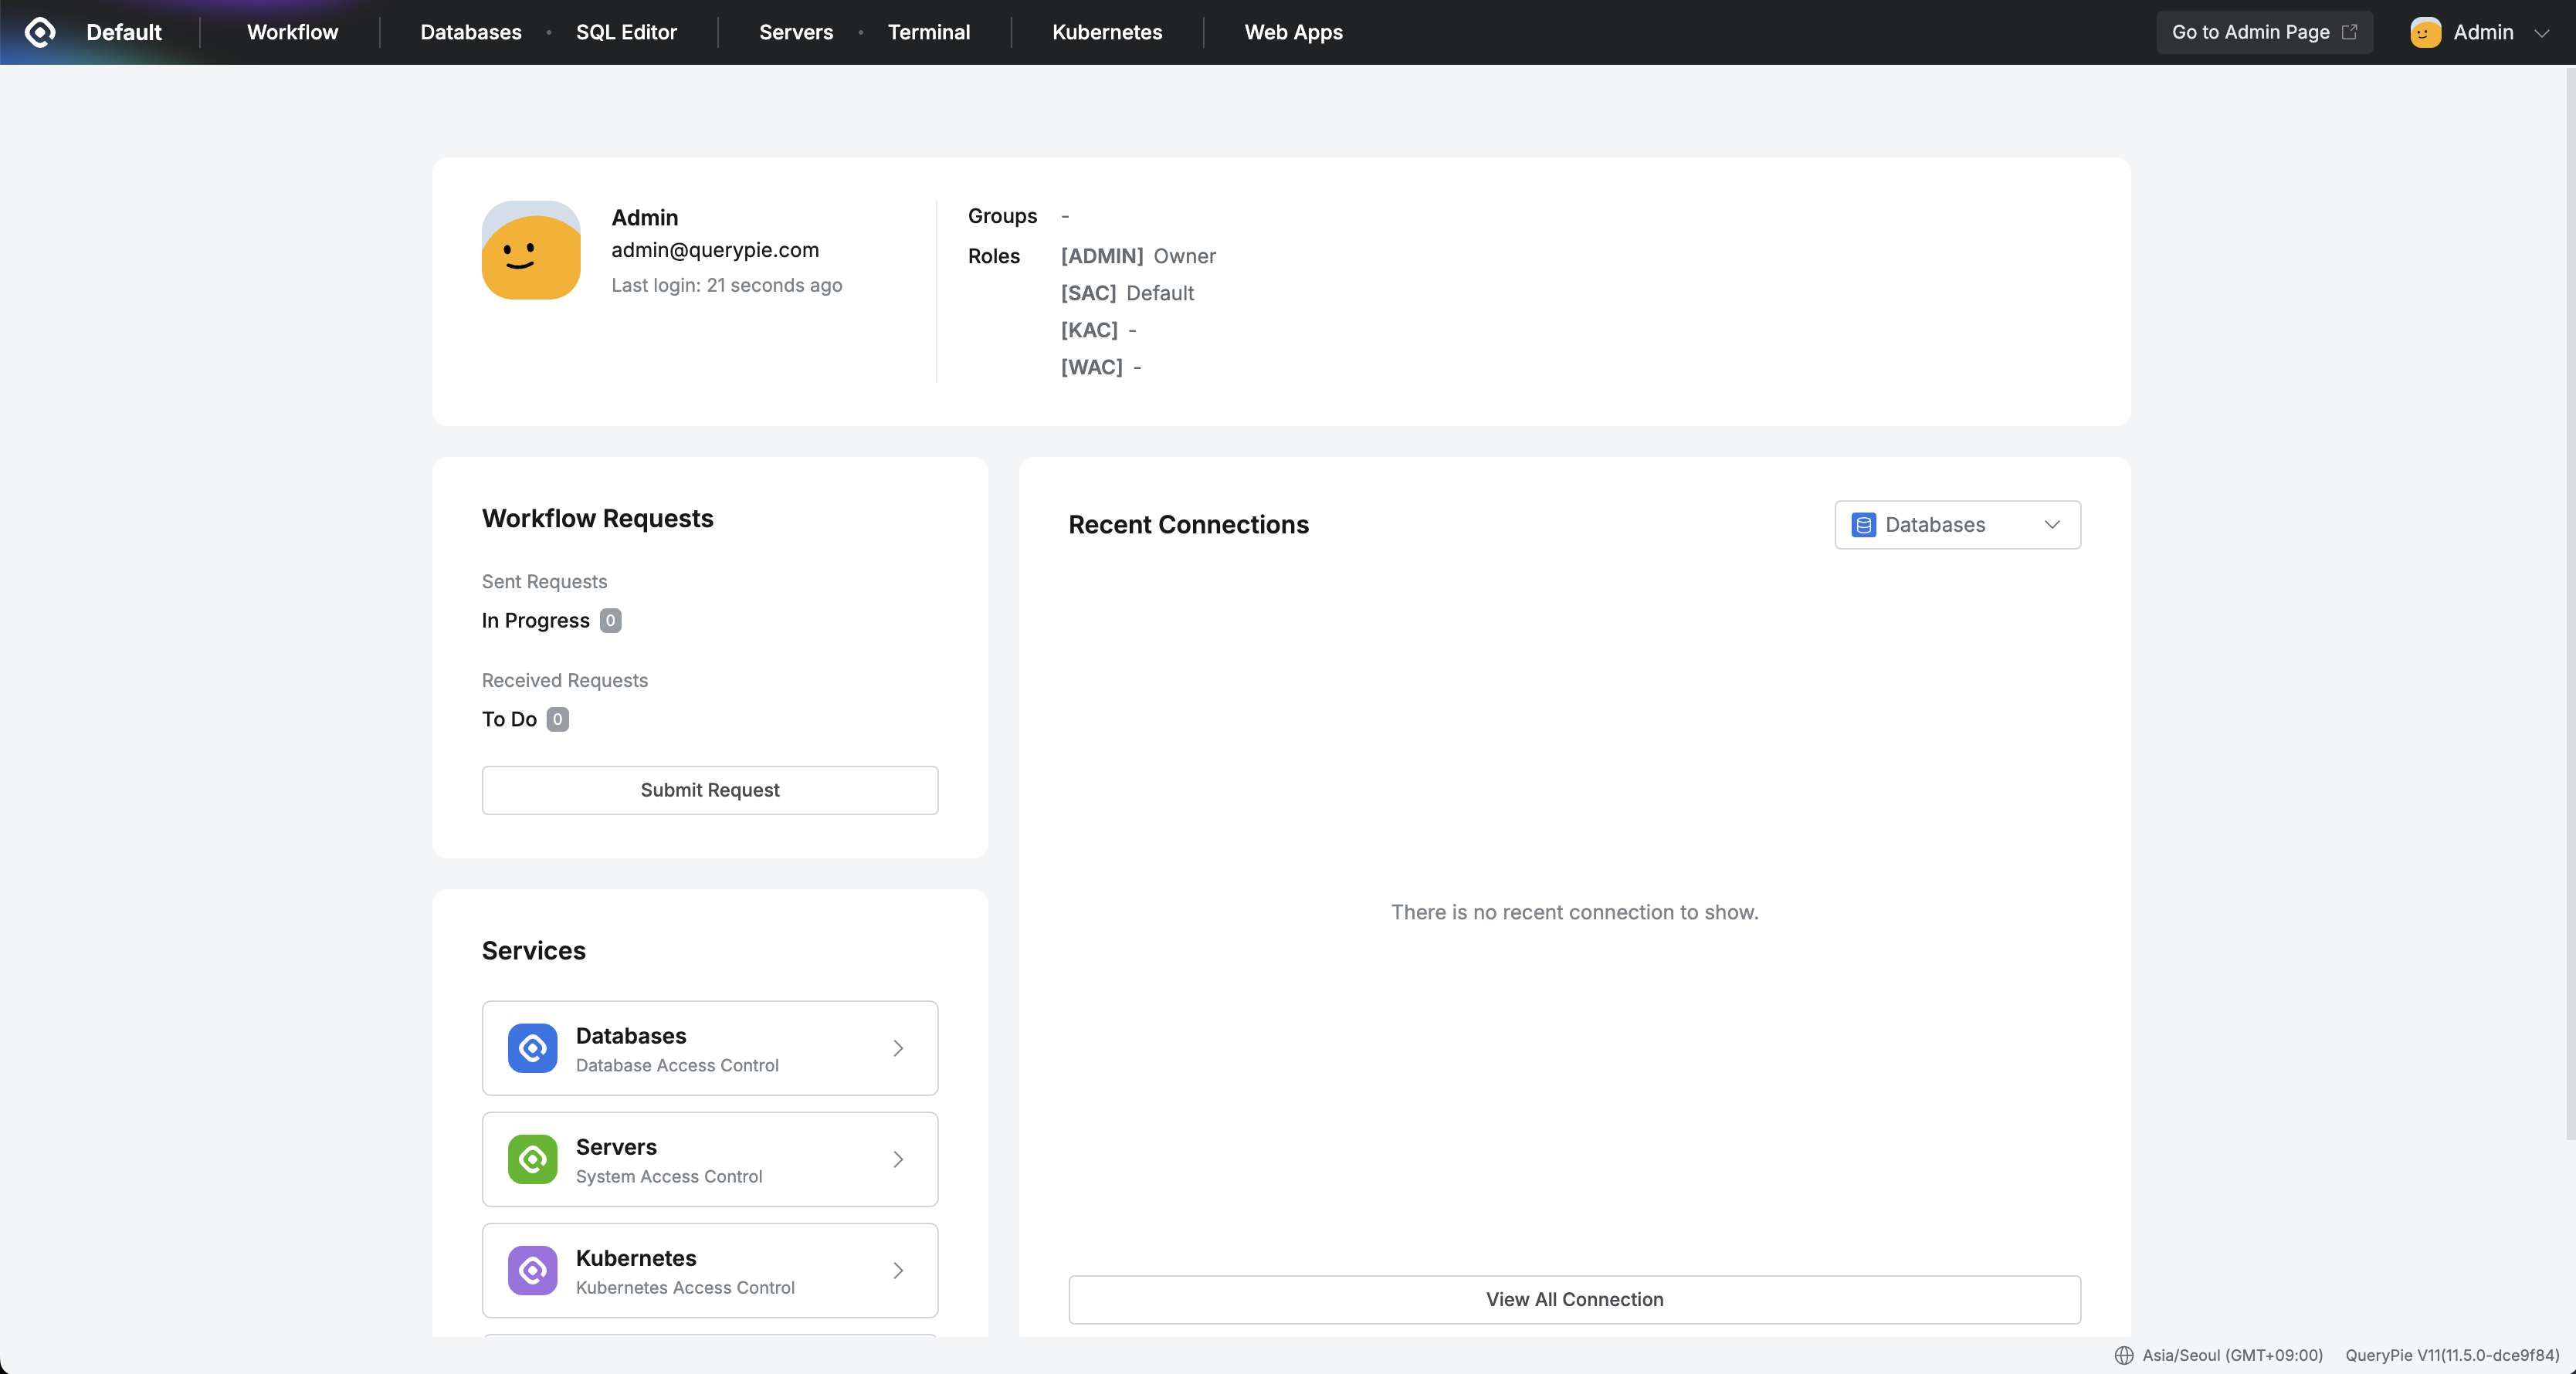
Task: Click View All Connection button
Action: coord(1574,1299)
